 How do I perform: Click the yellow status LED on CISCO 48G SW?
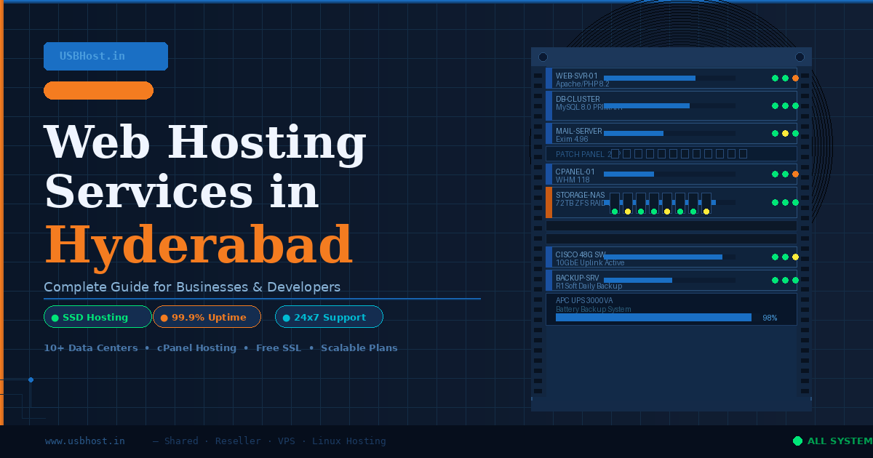795,257
